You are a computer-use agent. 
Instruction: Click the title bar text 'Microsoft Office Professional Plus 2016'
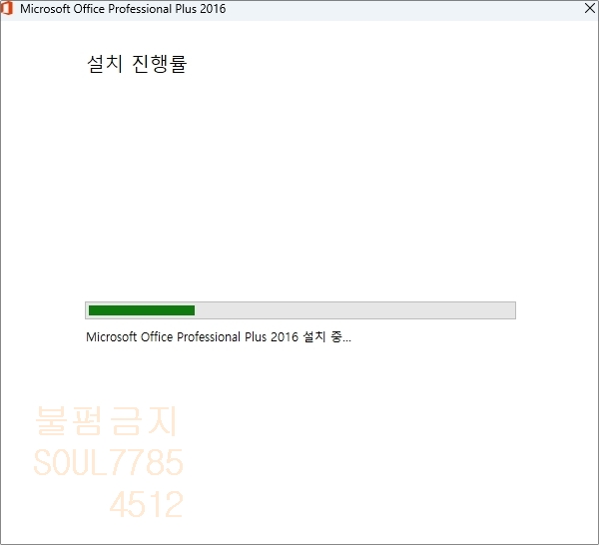pyautogui.click(x=123, y=9)
